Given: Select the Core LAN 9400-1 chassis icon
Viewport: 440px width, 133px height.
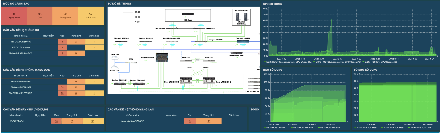Looking at the screenshot, I should pyautogui.click(x=186, y=80).
